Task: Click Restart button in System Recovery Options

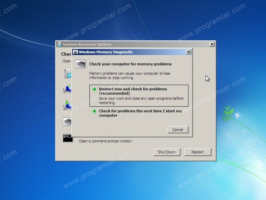Action: pos(198,152)
